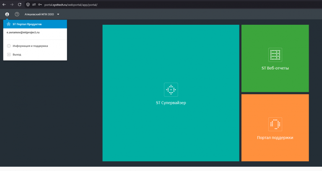Open the ST Веб-отчеты green tile
The width and height of the screenshot is (322, 171).
coord(275,58)
